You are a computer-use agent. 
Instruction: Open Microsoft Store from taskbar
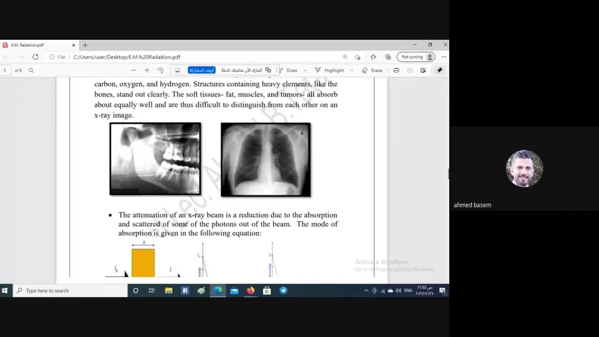(267, 291)
